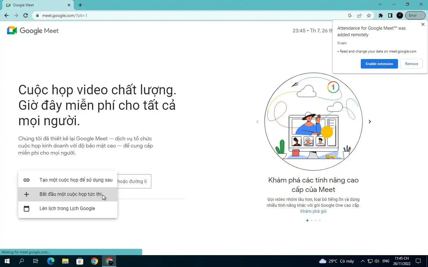Open Task View on the taskbar
This screenshot has height=267, width=428.
pyautogui.click(x=36, y=261)
